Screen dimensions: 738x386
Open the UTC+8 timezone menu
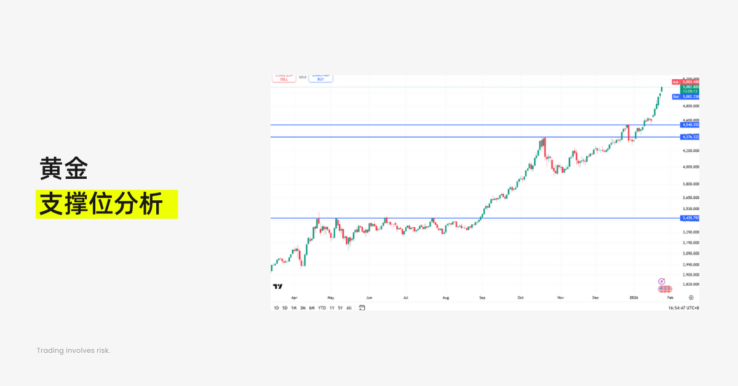(x=692, y=308)
